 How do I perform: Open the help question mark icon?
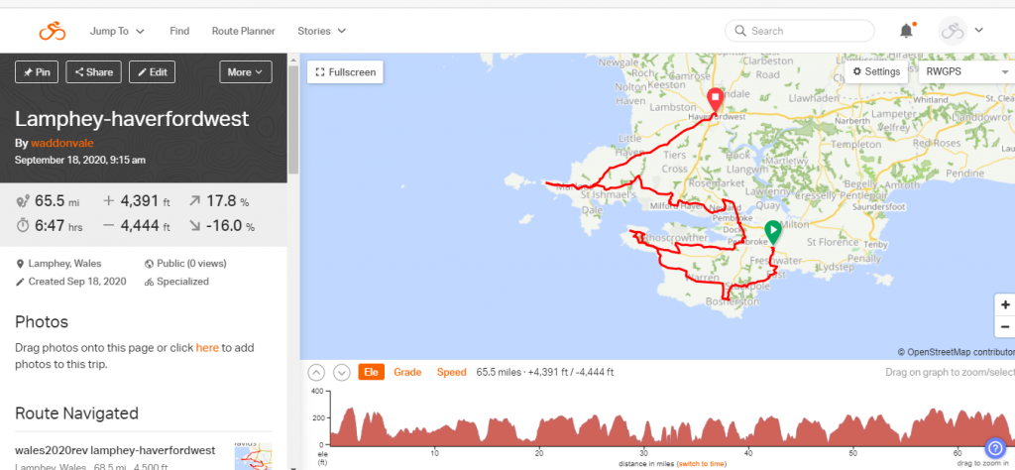click(995, 448)
